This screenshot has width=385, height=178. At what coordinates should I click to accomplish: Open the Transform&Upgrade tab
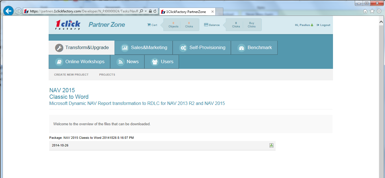pos(82,48)
